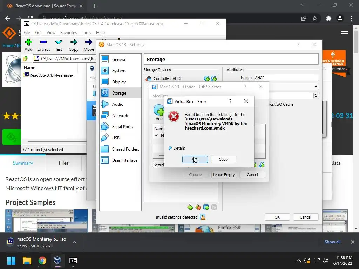Select General in the Settings sidebar
This screenshot has width=359, height=269.
pos(121,59)
